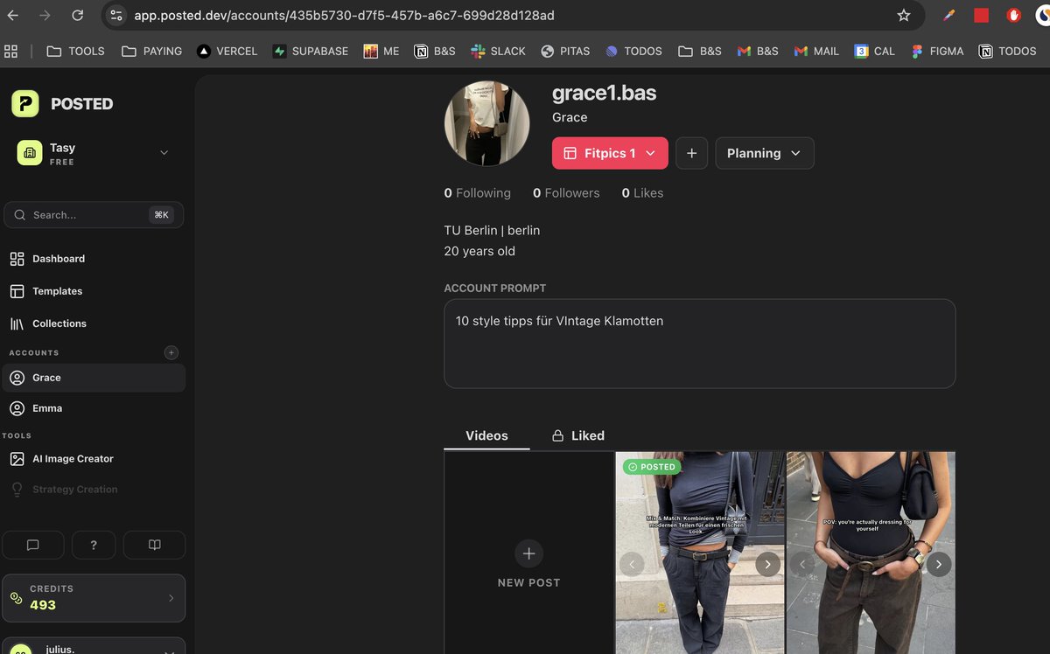
Task: Open the SLACK bookmark
Action: click(x=498, y=52)
